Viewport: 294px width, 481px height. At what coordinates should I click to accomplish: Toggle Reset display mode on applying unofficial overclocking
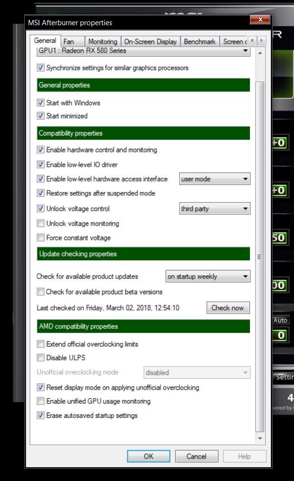point(40,387)
